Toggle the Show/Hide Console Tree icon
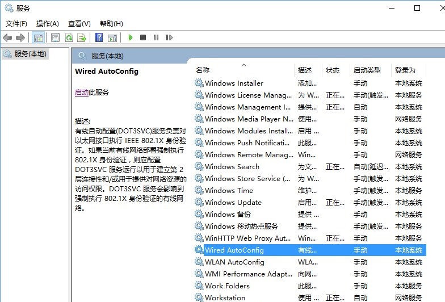445x302 pixels. [x=39, y=37]
